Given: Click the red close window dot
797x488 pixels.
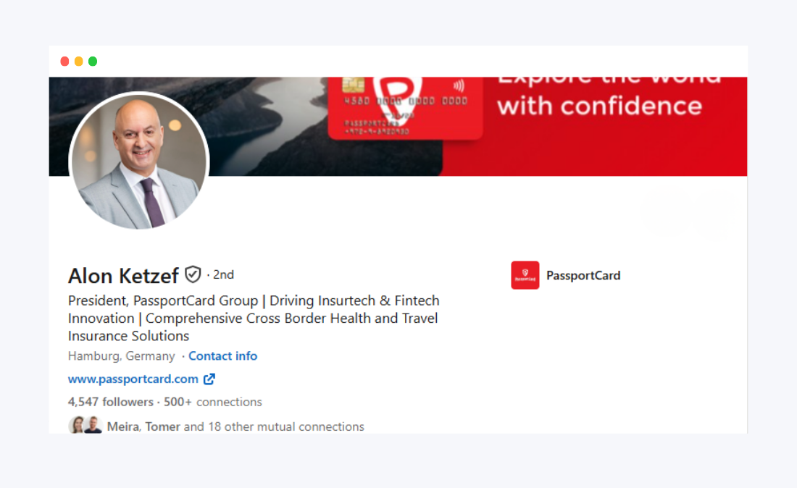Looking at the screenshot, I should 64,62.
